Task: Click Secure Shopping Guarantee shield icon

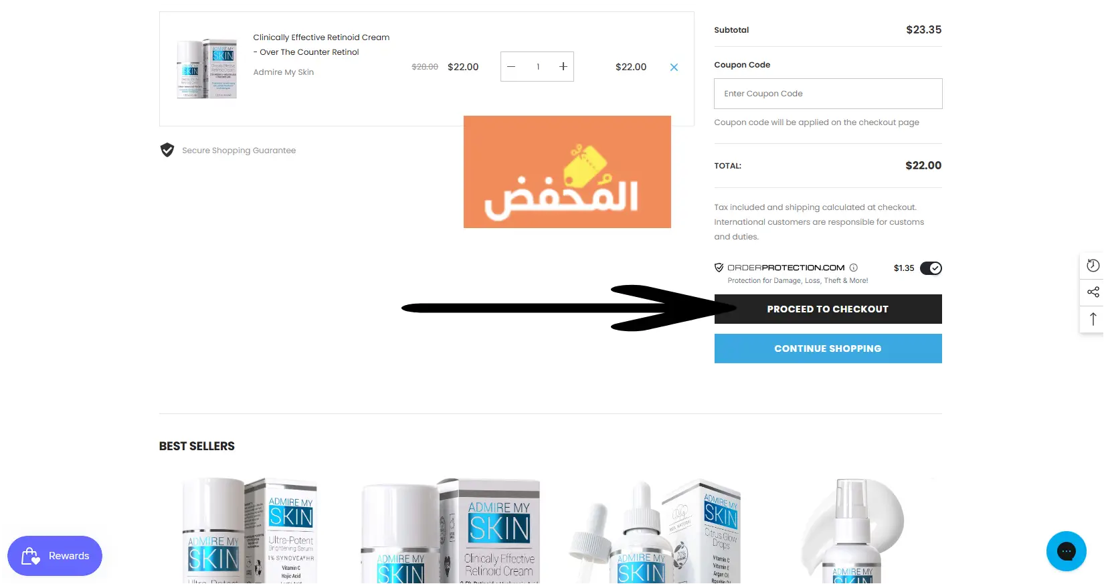Action: (x=167, y=150)
